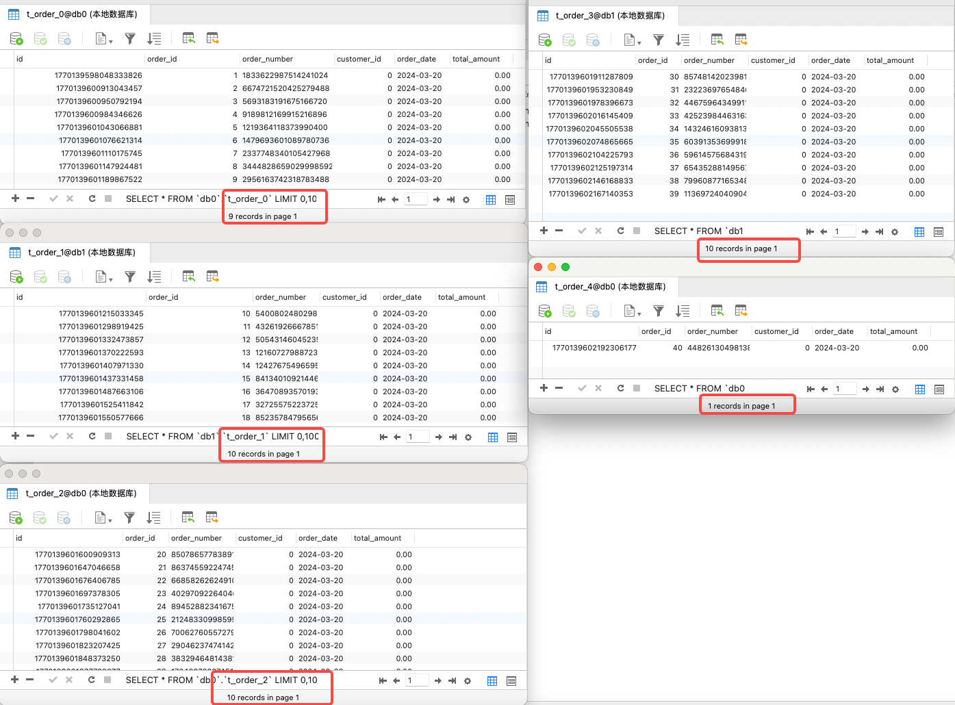This screenshot has height=705, width=955.
Task: Add a record with plus in t_order_3
Action: tap(544, 231)
